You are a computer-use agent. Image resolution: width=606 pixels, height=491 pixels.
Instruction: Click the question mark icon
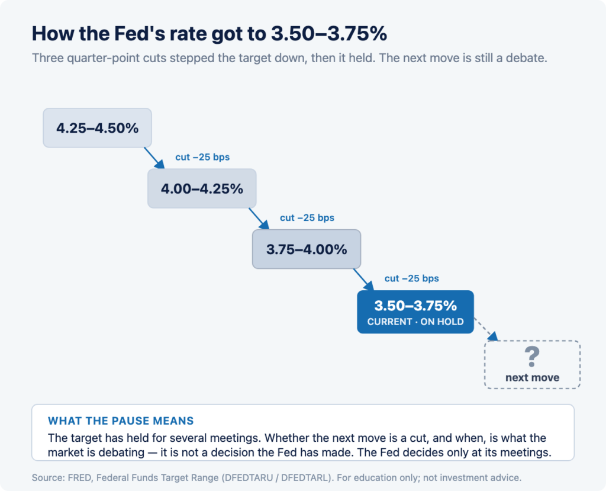tap(532, 357)
